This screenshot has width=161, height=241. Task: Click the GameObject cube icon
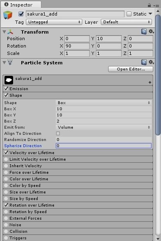click(7, 15)
